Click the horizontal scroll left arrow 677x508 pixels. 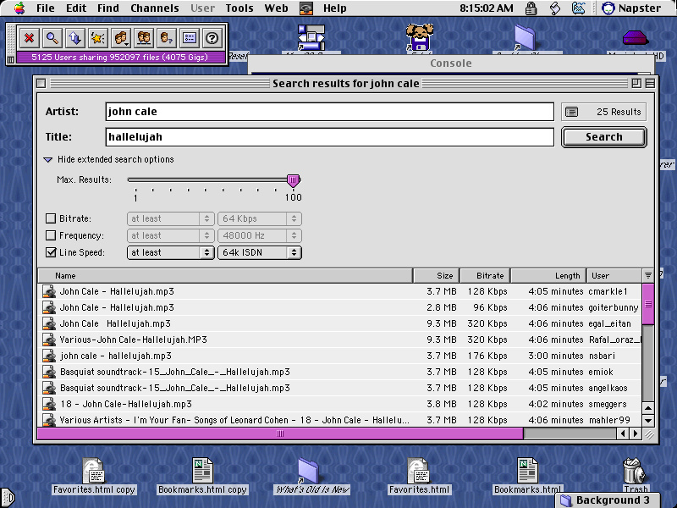coord(623,433)
